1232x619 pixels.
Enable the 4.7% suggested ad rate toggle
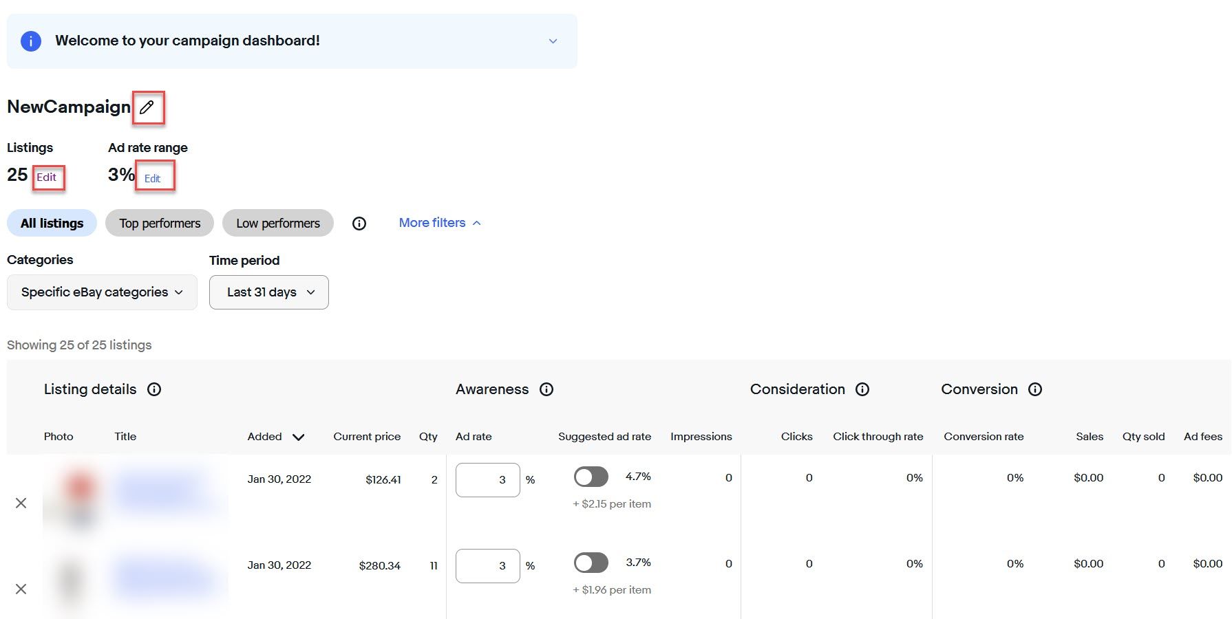(x=591, y=477)
